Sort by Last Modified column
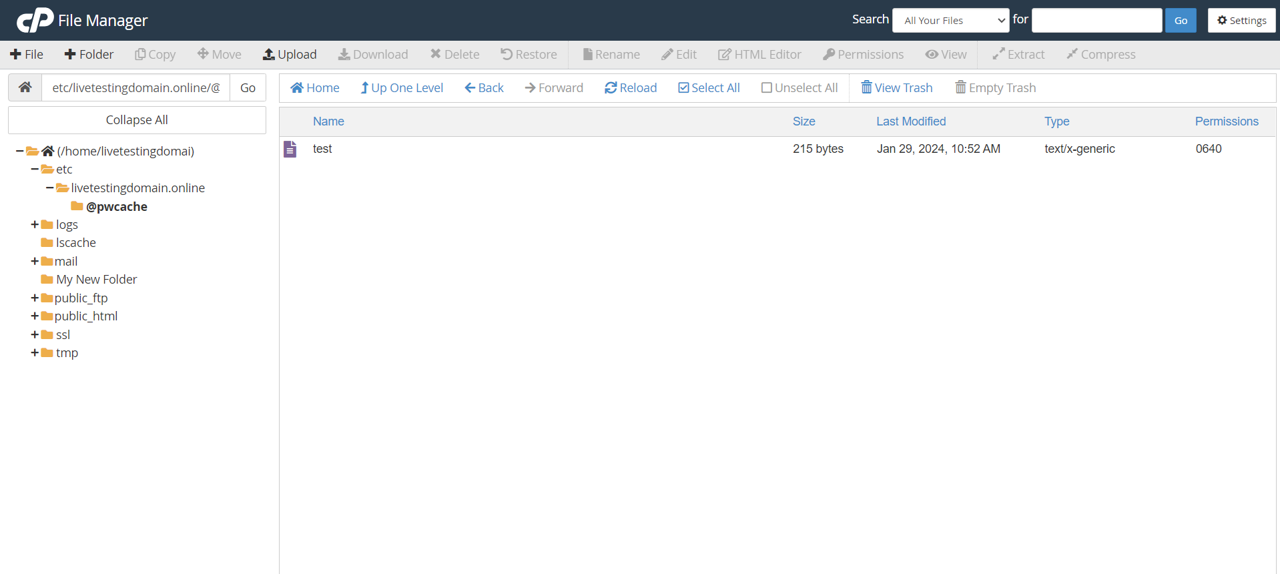Image resolution: width=1280 pixels, height=574 pixels. (911, 121)
